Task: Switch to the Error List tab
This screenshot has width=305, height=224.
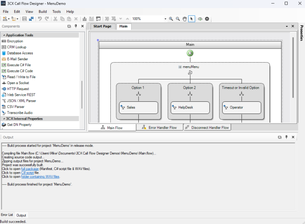Action: tap(7, 215)
